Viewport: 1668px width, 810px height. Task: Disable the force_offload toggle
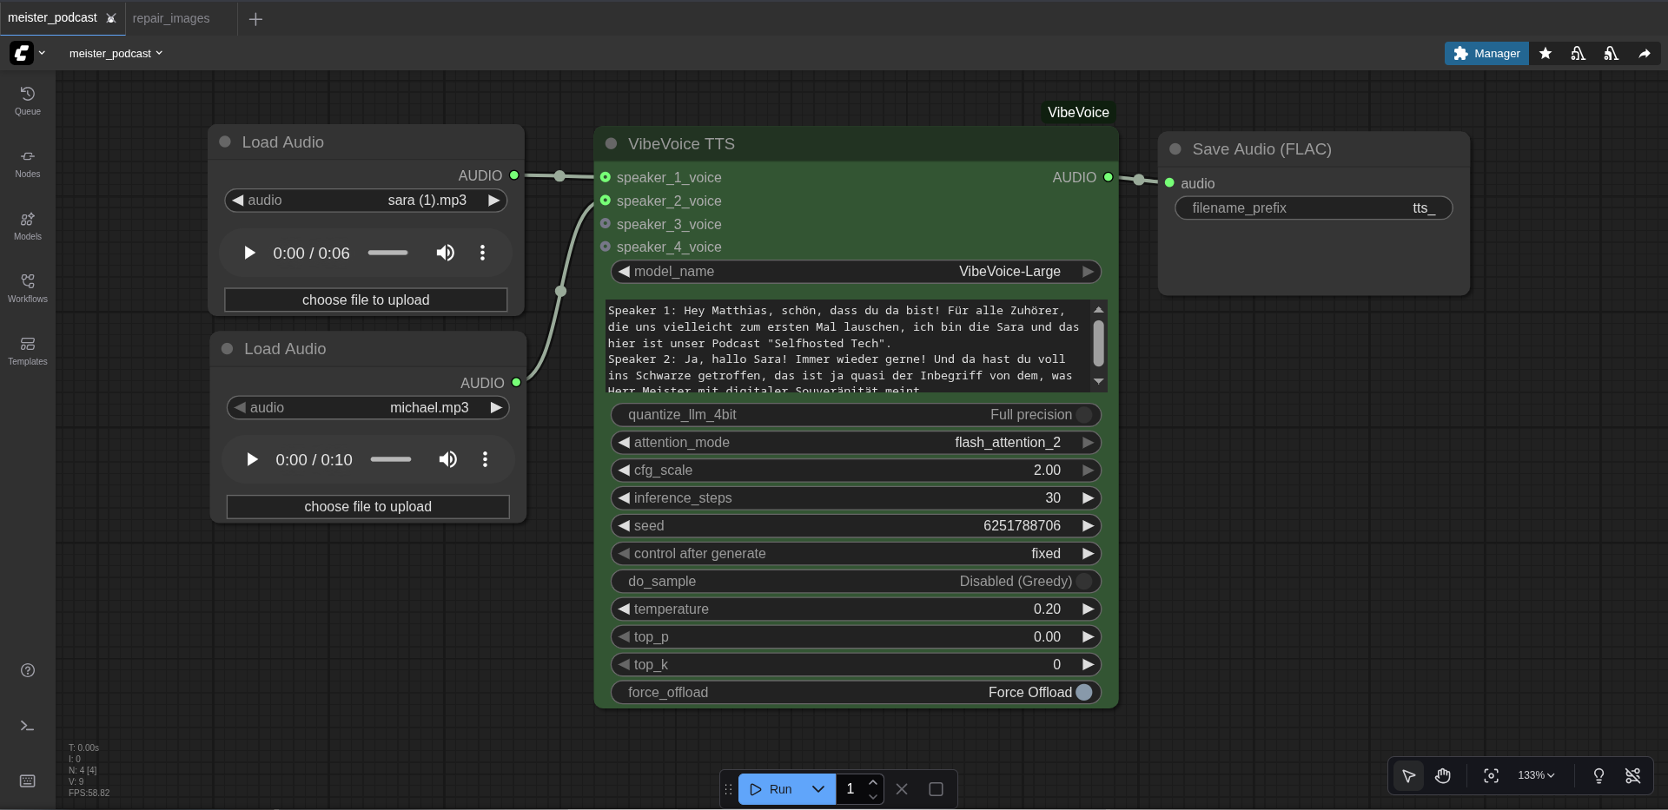[1083, 693]
